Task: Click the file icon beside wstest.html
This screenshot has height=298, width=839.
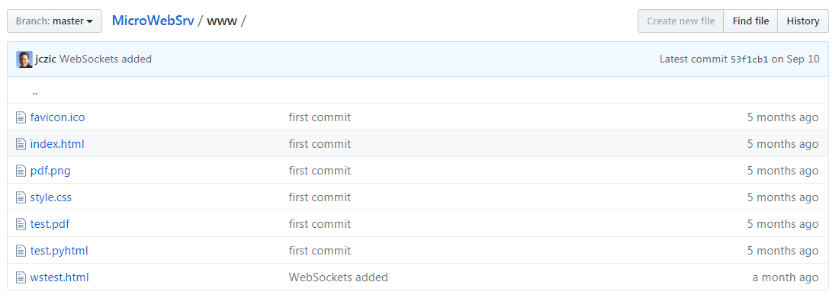Action: (x=21, y=277)
